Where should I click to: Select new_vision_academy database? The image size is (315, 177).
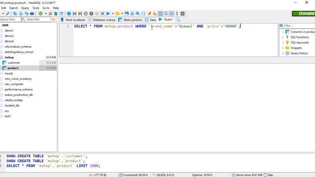[18, 79]
